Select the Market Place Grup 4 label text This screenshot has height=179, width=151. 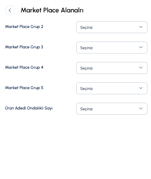[24, 68]
